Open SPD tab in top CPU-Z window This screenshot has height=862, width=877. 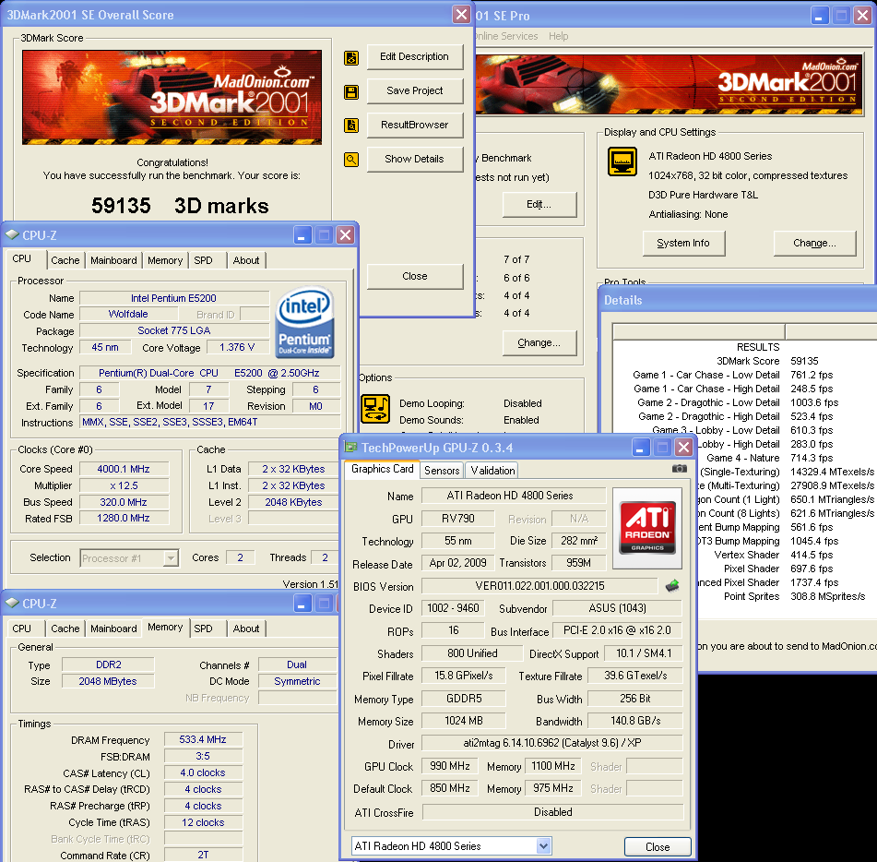coord(203,260)
